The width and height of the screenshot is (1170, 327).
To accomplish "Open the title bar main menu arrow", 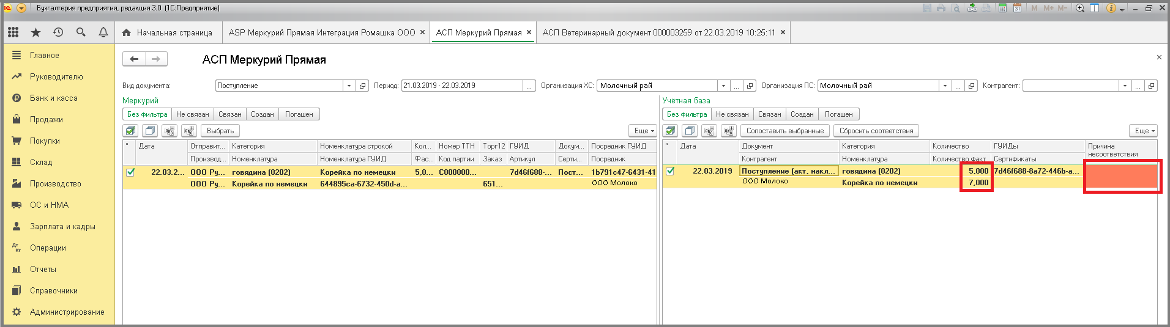I will point(21,8).
